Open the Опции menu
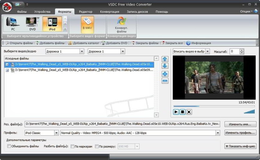Image resolution: width=260 pixels, height=160 pixels. pos(246,11)
